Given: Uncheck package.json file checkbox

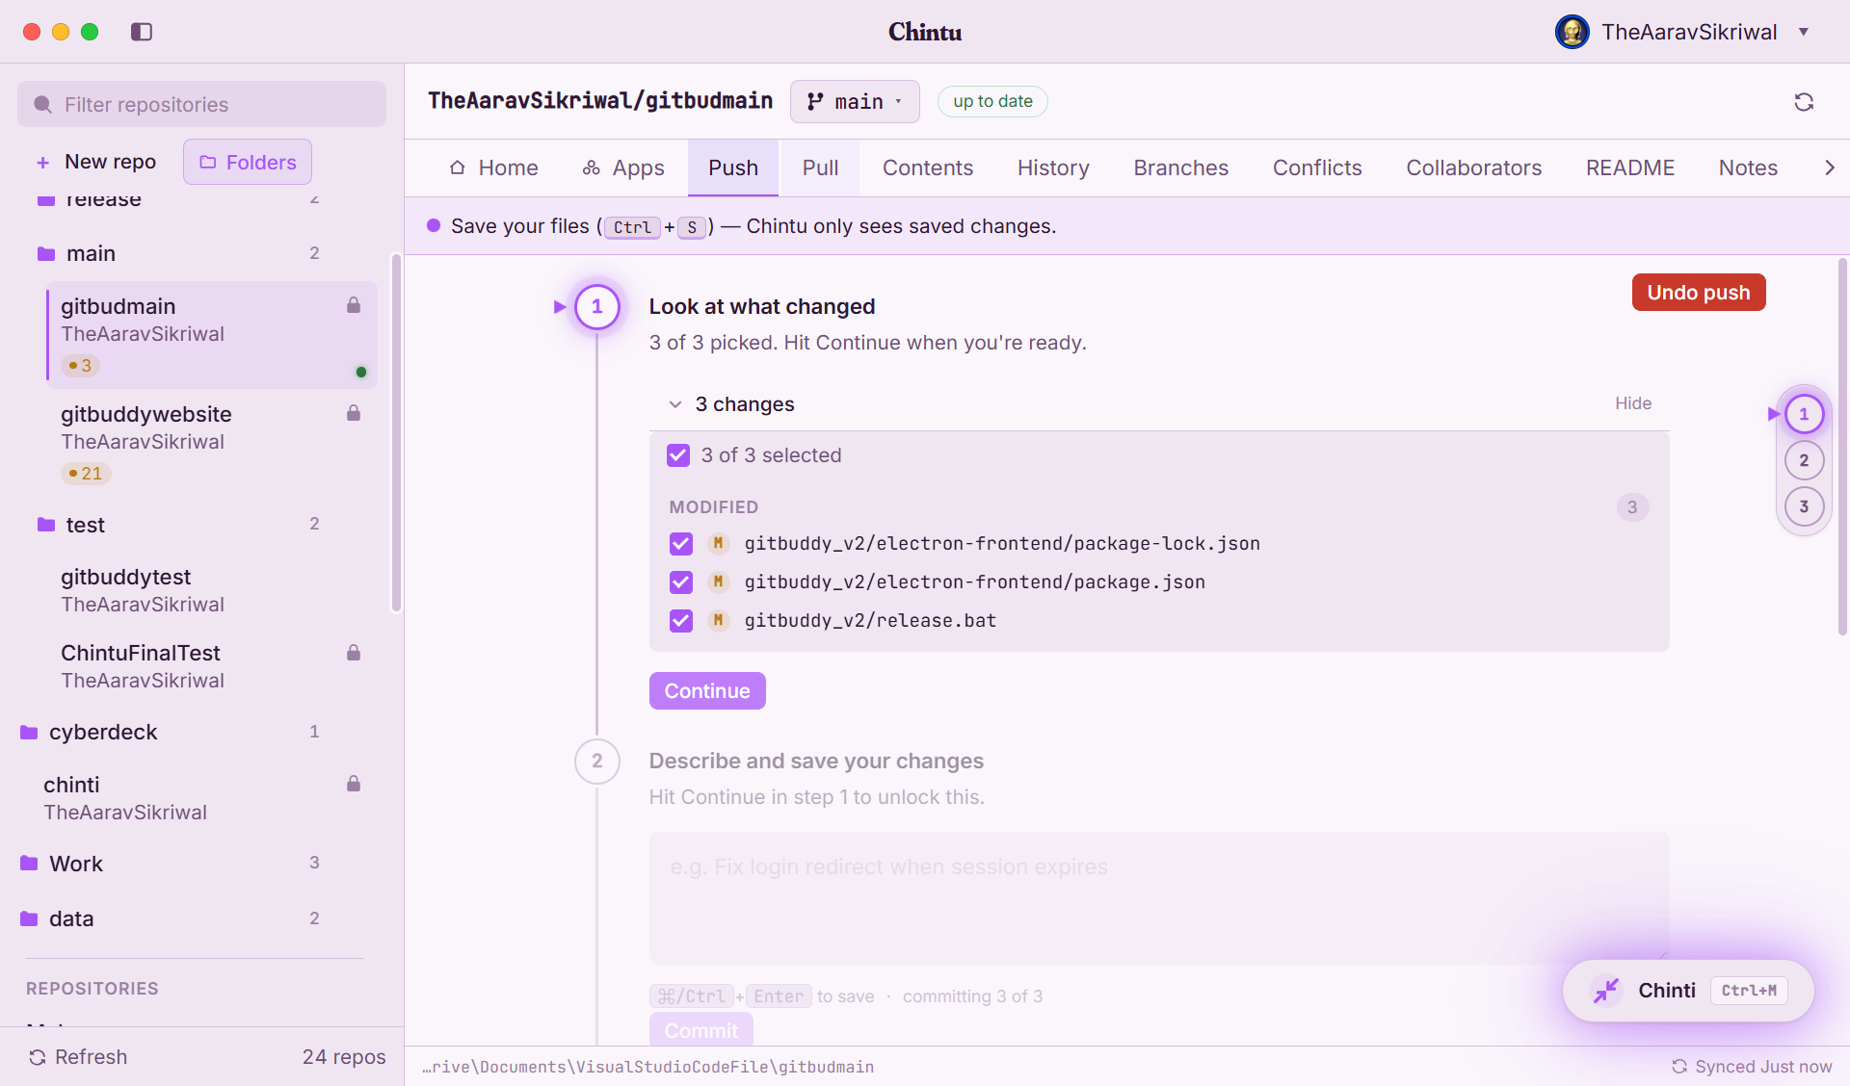Looking at the screenshot, I should (681, 582).
